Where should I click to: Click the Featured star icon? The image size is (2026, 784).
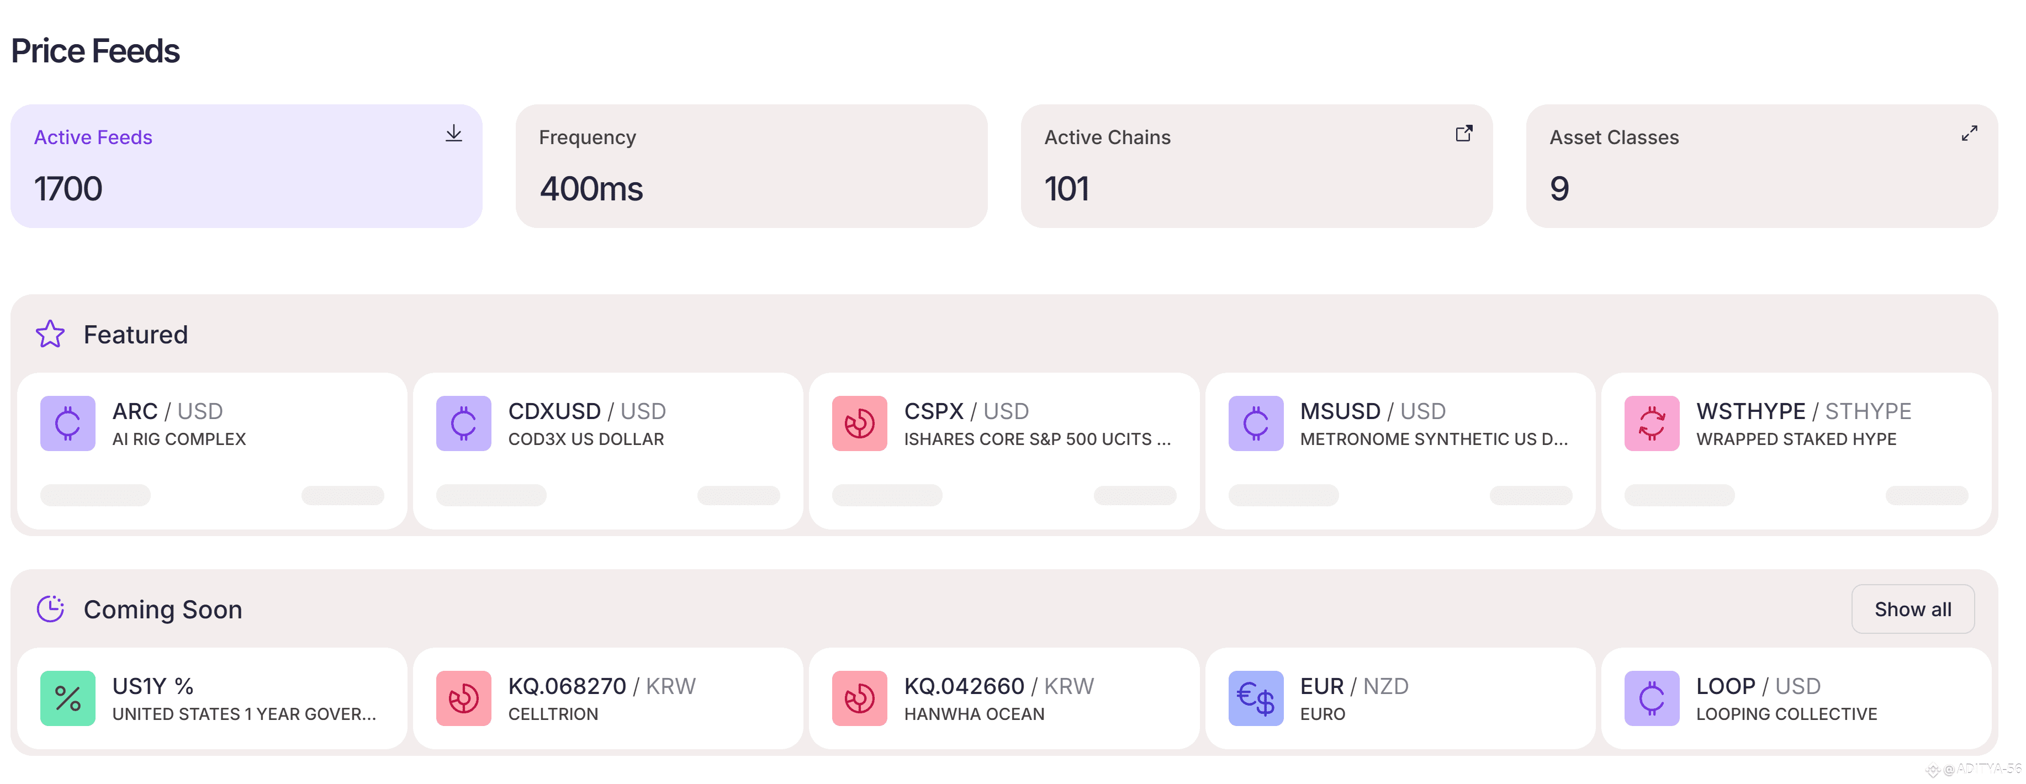coord(50,334)
